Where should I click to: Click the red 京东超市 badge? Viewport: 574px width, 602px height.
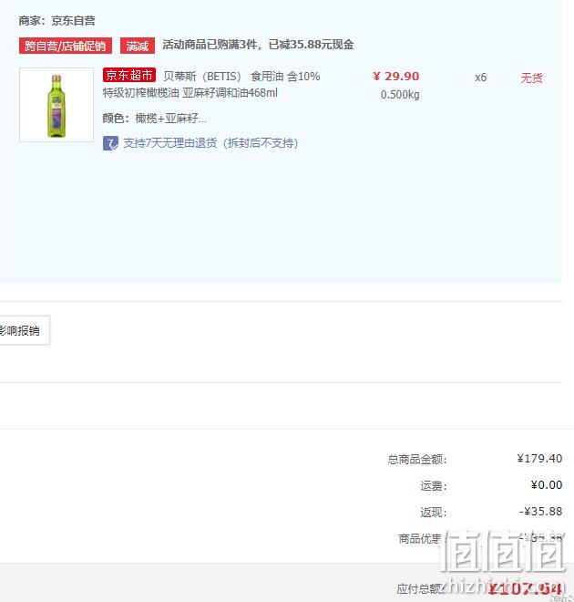(129, 75)
